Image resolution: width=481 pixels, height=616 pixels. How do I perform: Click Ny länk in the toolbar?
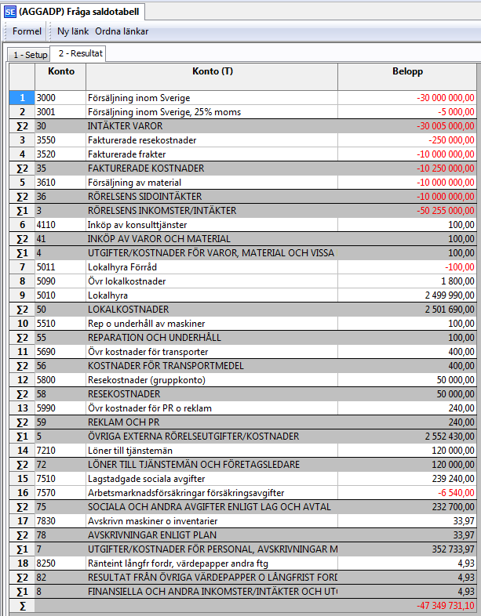coord(73,31)
